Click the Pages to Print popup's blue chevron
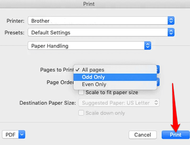Viewport: 190px width, 145px height. tap(158, 69)
